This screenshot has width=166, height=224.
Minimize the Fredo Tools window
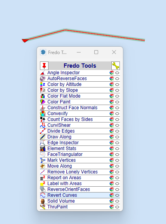click(79, 52)
